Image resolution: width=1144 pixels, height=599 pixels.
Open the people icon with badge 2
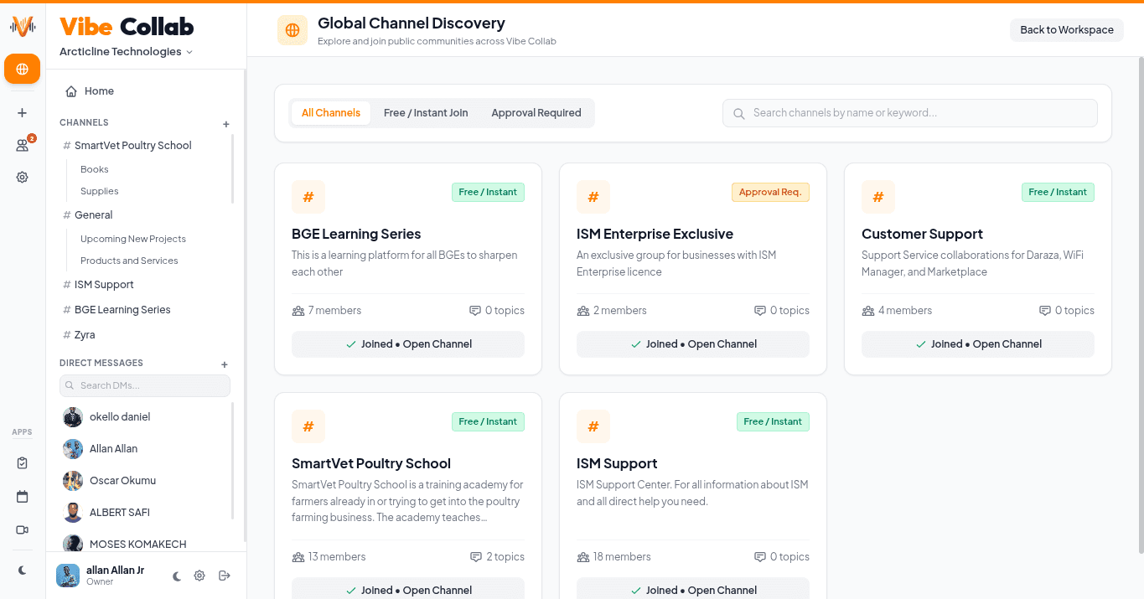tap(22, 145)
